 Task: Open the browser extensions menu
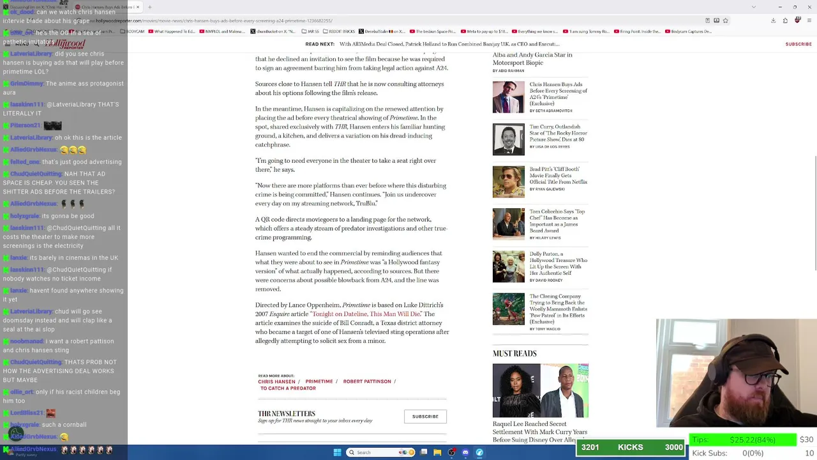785,20
